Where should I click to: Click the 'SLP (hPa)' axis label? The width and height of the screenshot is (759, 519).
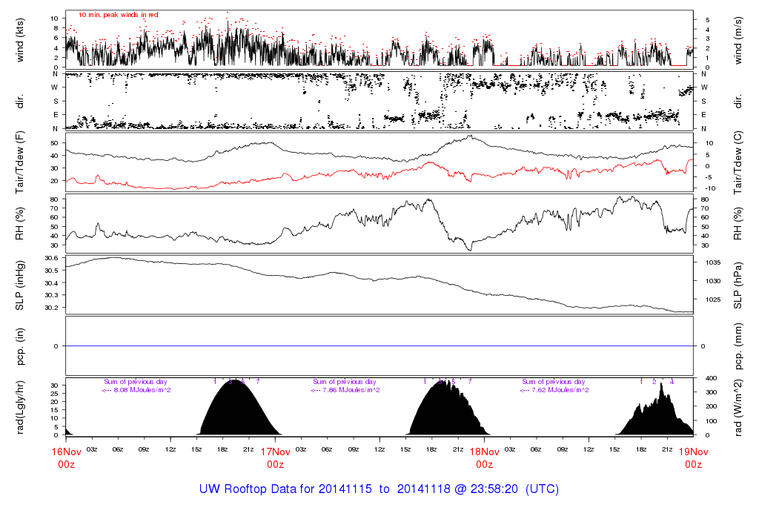coord(738,283)
